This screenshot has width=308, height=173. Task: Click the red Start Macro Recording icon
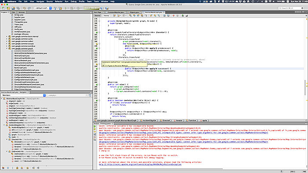tap(174, 15)
